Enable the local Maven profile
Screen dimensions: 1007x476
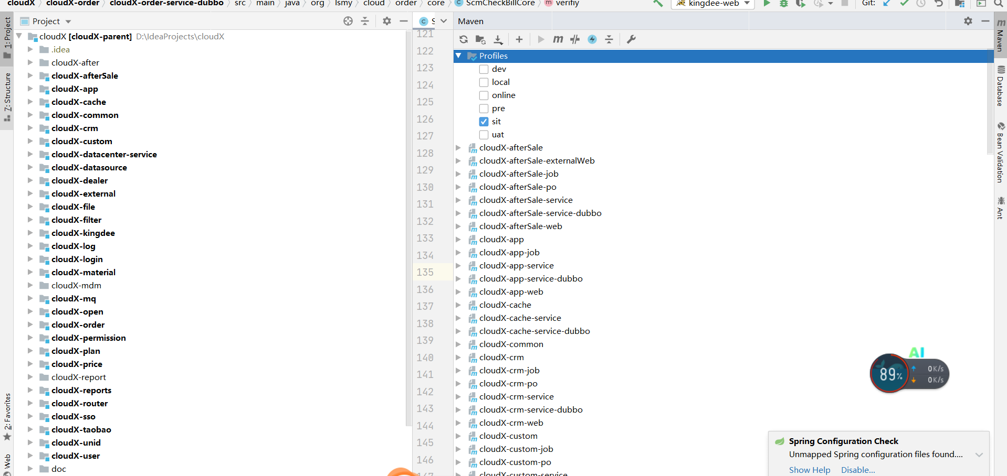(x=484, y=82)
